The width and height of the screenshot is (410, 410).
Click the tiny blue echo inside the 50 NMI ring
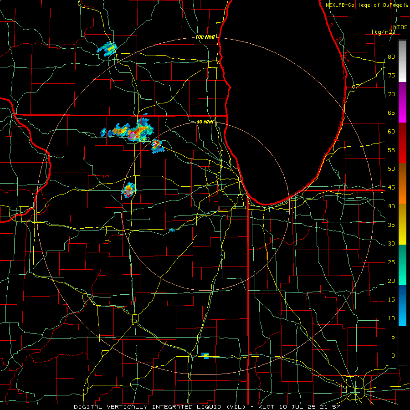pos(172,230)
